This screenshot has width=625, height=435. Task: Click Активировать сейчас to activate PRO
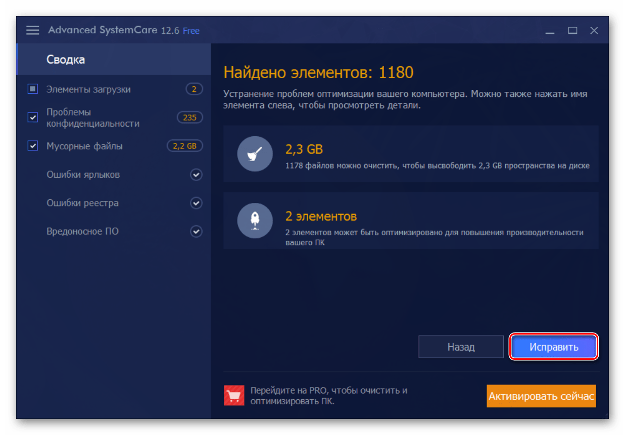541,396
